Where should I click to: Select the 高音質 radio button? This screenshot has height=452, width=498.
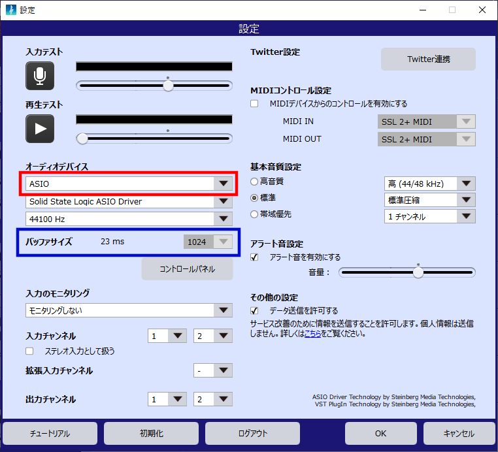pyautogui.click(x=254, y=182)
